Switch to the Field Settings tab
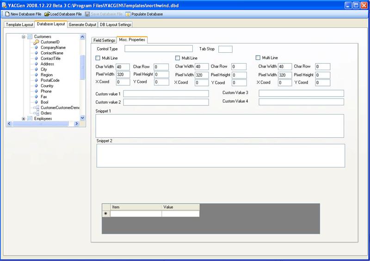 (104, 40)
